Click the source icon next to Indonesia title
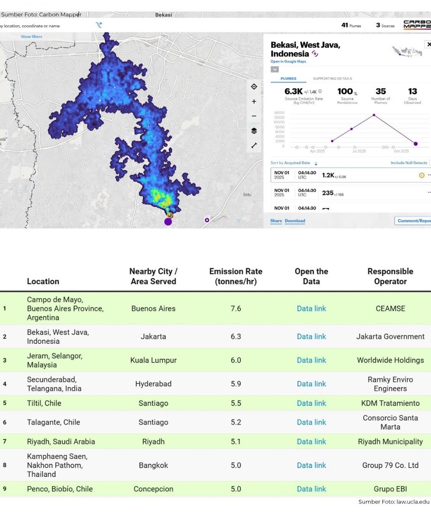Viewport: 431px width, 528px height. (315, 54)
